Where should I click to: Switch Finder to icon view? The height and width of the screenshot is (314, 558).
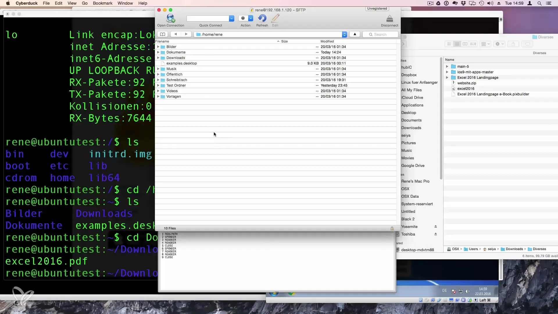tap(449, 44)
